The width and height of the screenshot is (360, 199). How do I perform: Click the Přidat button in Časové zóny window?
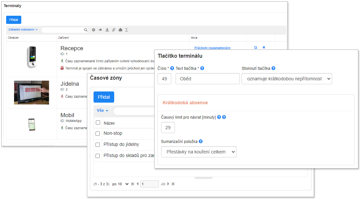[x=104, y=97]
